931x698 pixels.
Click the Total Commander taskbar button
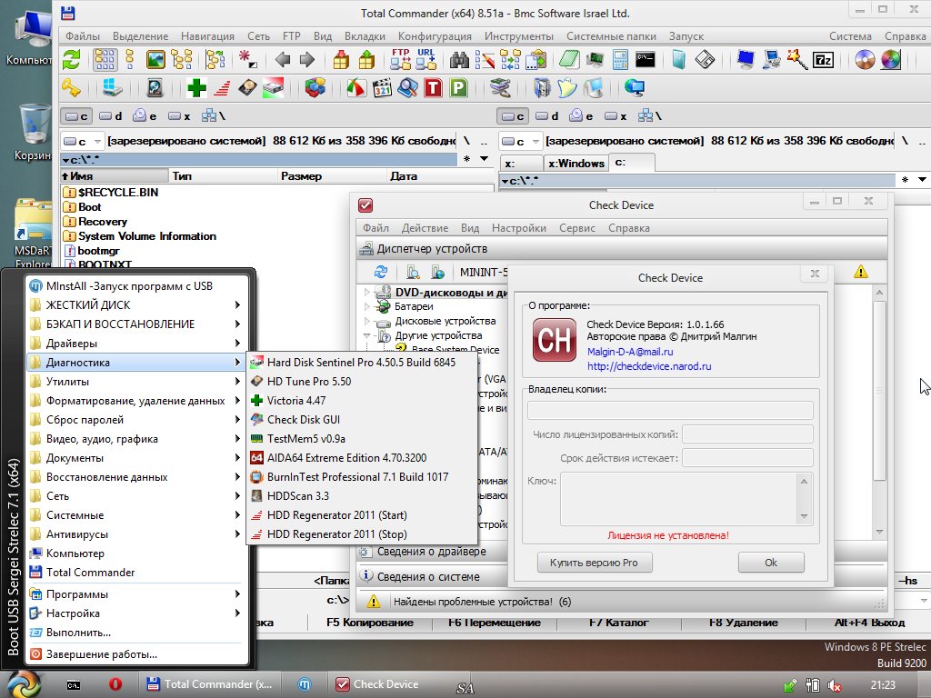coord(210,684)
